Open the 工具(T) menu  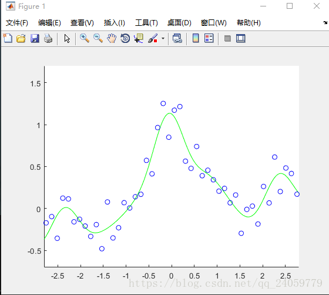click(x=146, y=23)
